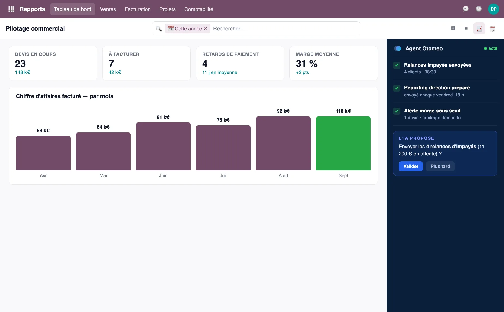Open the Projets menu
Image resolution: width=504 pixels, height=312 pixels.
click(x=168, y=9)
